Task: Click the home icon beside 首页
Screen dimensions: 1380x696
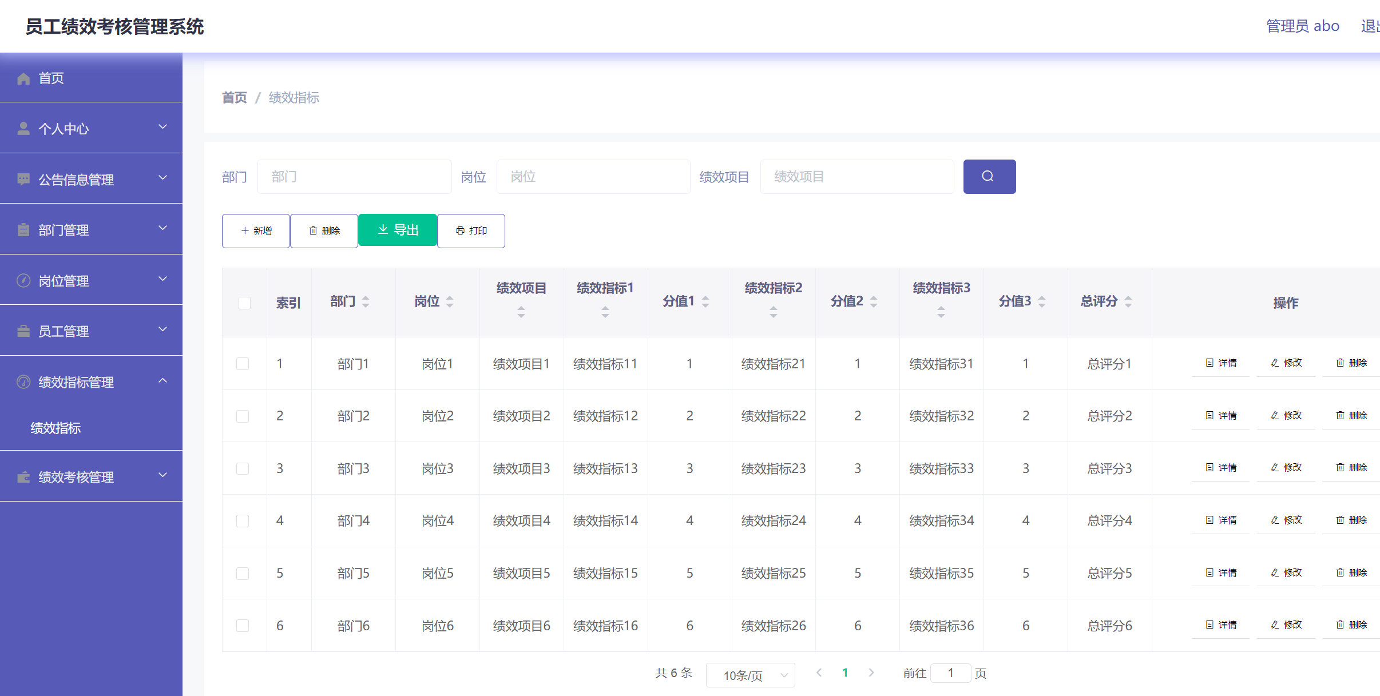Action: click(23, 78)
